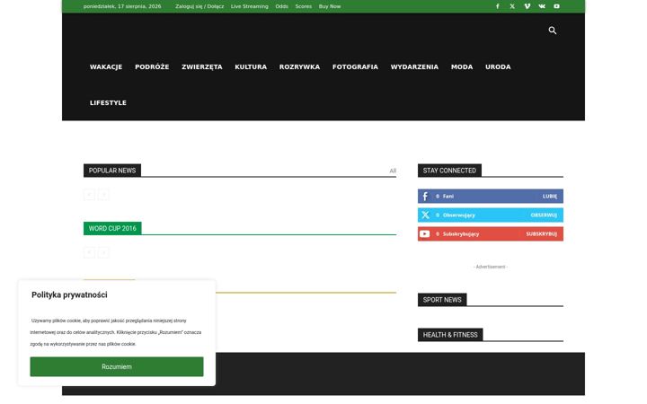Open the Scores link
647x404 pixels.
click(304, 6)
